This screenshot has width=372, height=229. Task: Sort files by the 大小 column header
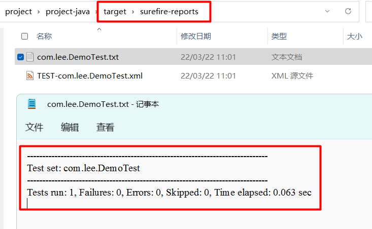point(355,36)
